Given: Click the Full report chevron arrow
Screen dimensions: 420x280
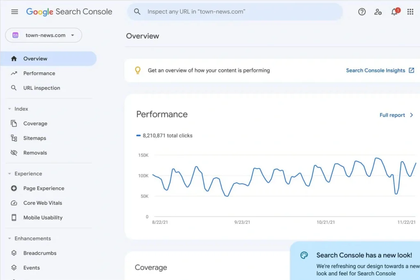Looking at the screenshot, I should 412,115.
